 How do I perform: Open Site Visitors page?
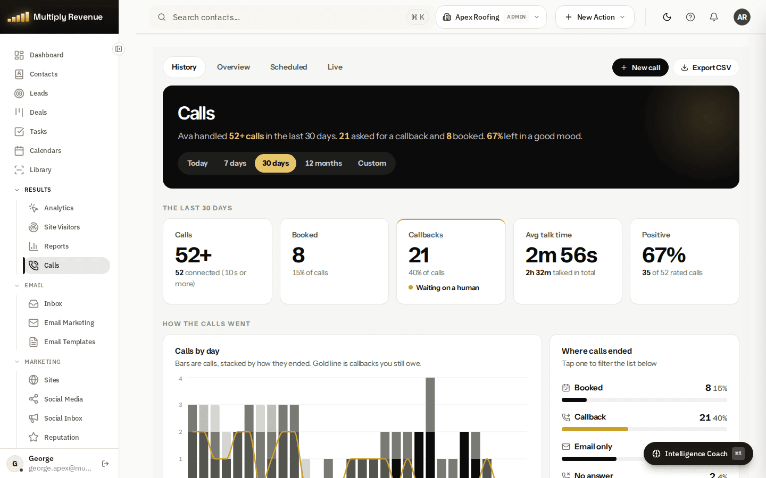click(x=66, y=227)
